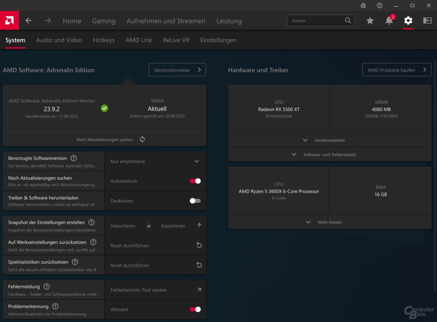Click the 16 GB RAM value
The width and height of the screenshot is (437, 322).
point(381,194)
